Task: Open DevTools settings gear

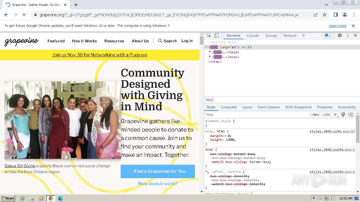Action: tap(340, 35)
